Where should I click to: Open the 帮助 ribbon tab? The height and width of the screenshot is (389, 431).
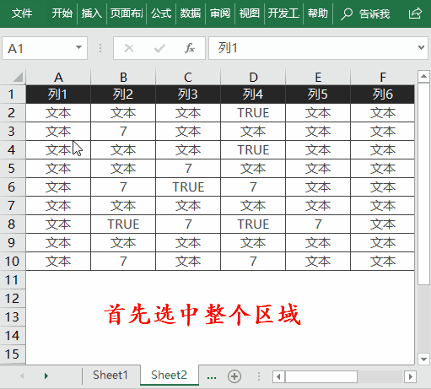pos(318,14)
